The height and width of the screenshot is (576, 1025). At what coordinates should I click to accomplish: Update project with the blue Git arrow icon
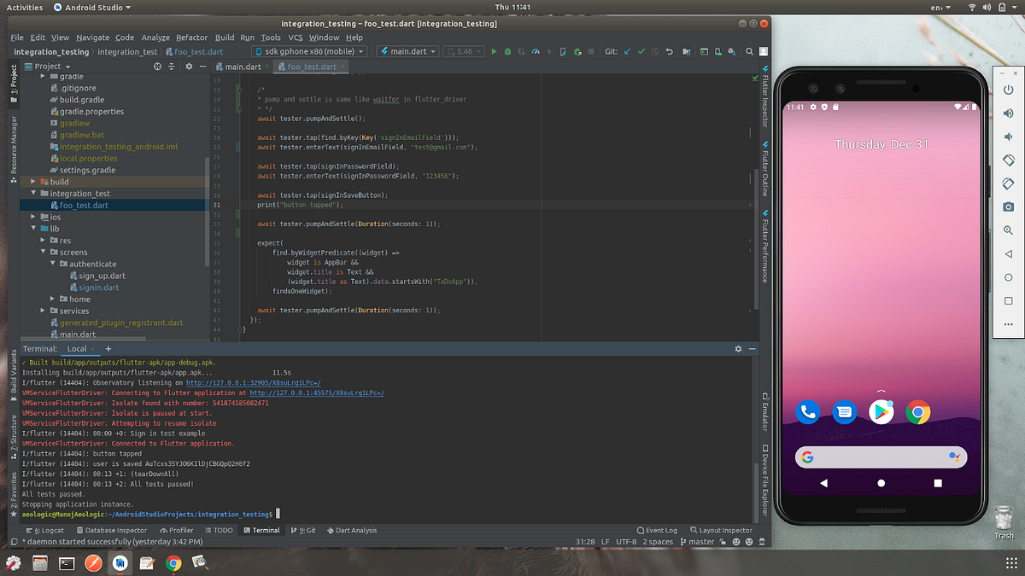click(628, 51)
